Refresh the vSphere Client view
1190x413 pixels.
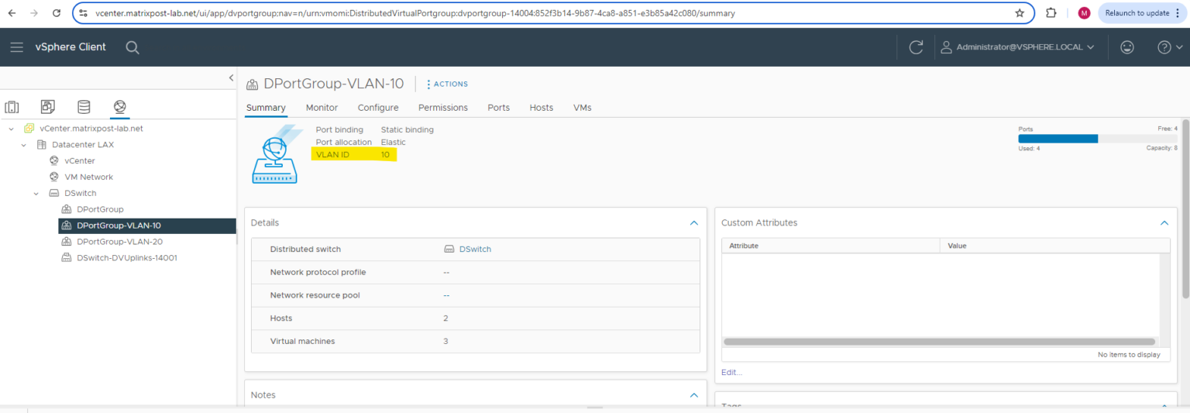[916, 47]
